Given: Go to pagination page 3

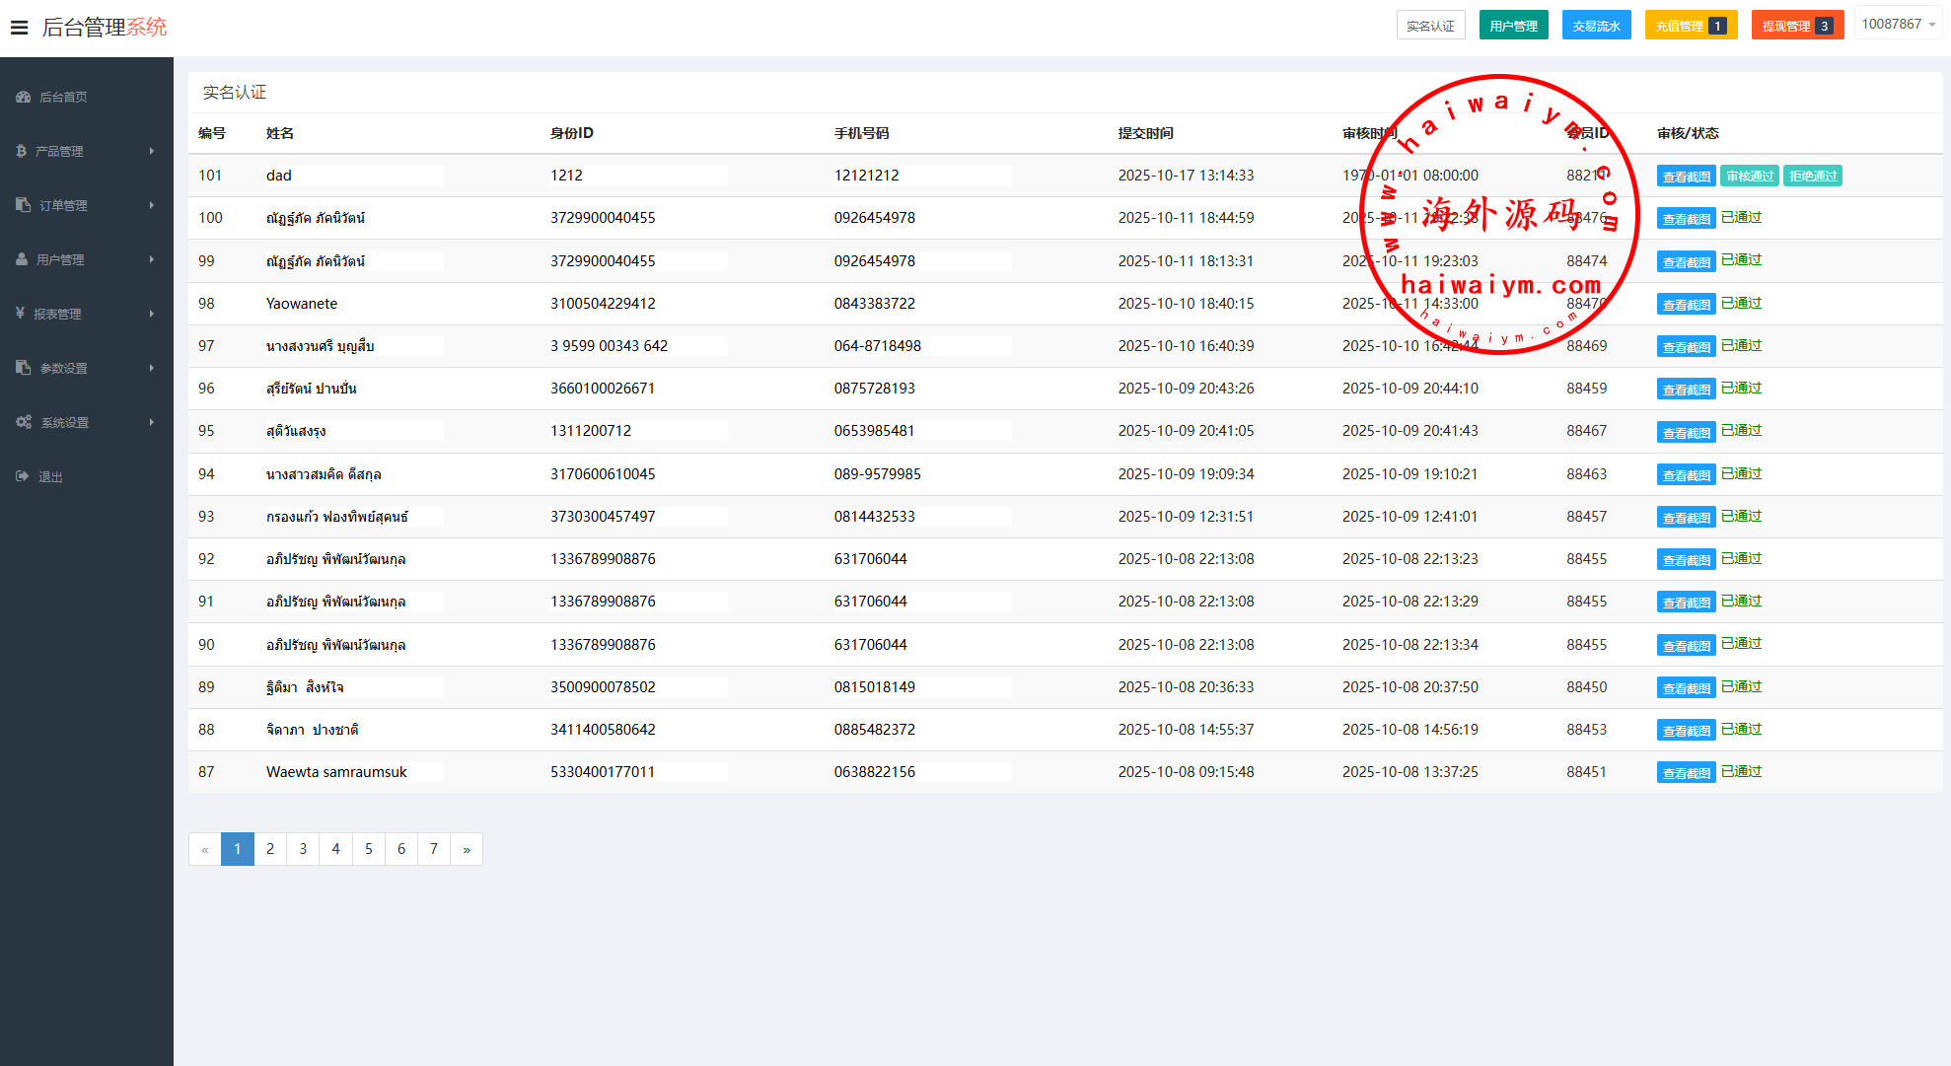Looking at the screenshot, I should [303, 849].
